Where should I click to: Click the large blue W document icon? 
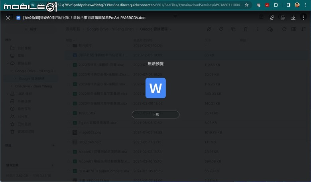[155, 88]
